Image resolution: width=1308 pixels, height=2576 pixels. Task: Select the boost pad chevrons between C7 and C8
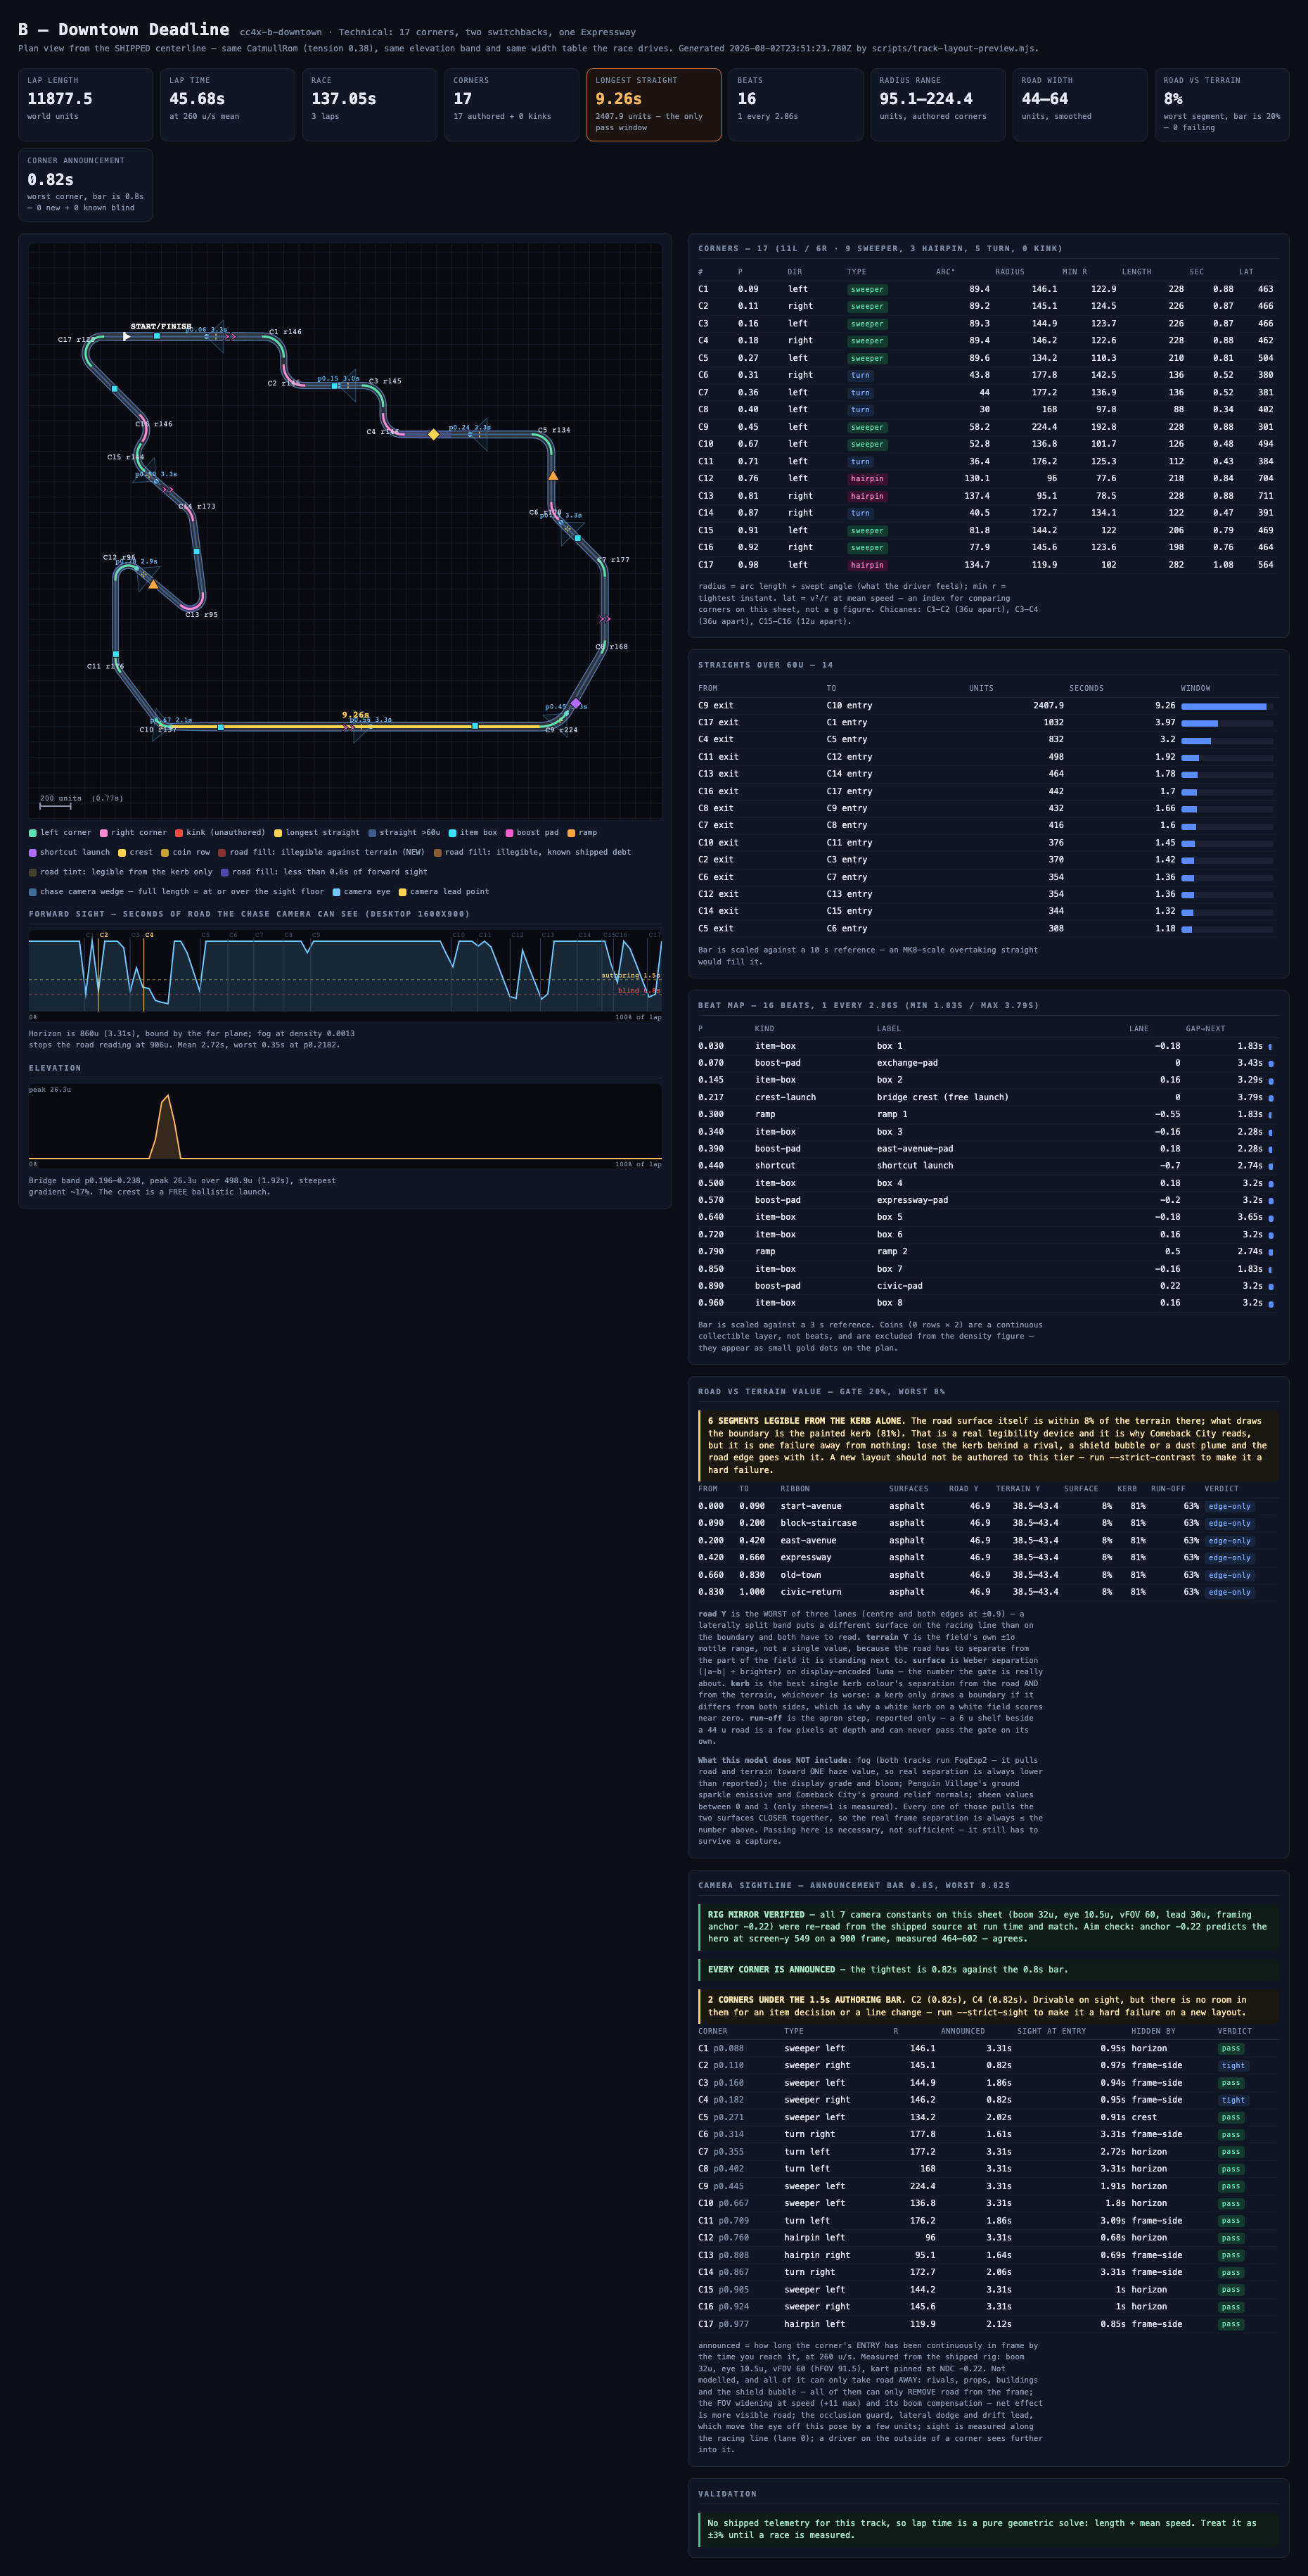click(604, 619)
